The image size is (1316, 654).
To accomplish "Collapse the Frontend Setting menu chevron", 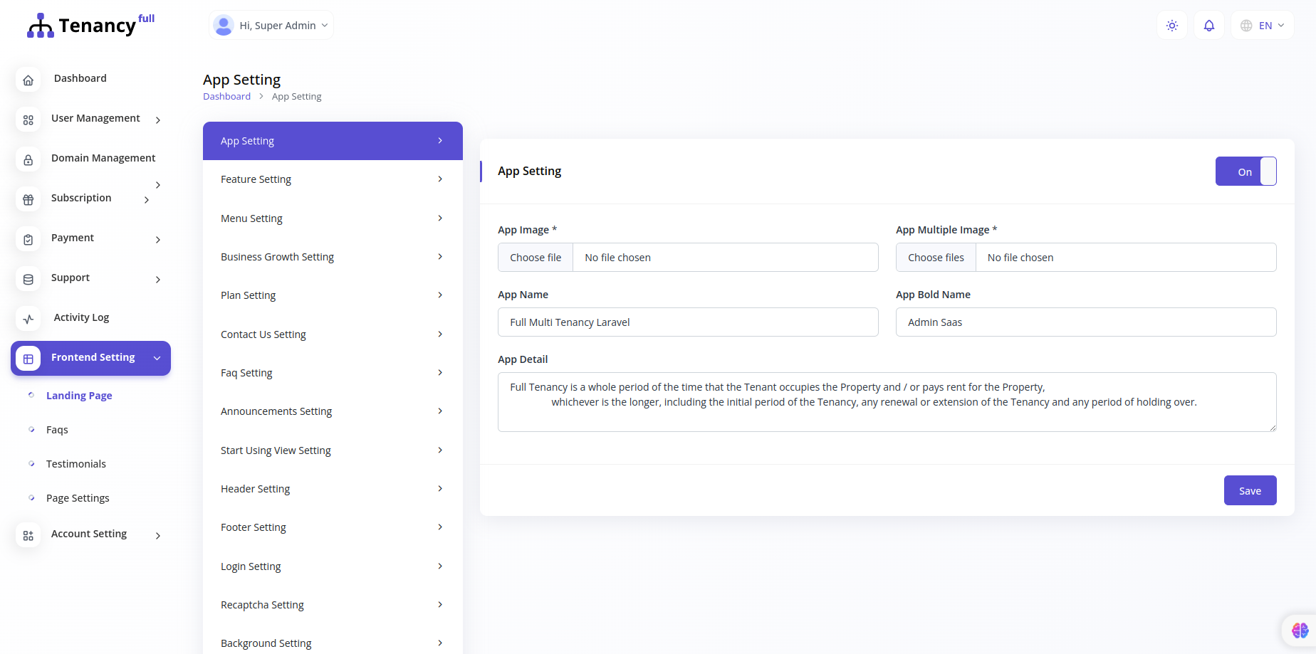I will coord(157,358).
